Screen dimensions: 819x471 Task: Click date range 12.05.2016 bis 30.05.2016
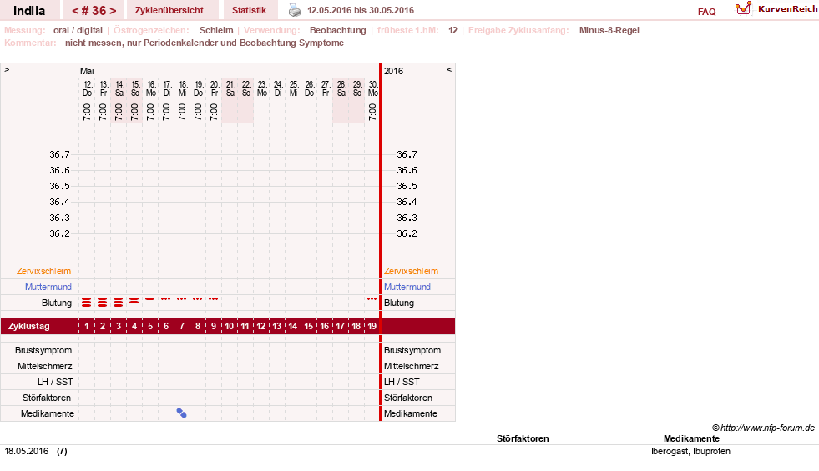pyautogui.click(x=361, y=10)
